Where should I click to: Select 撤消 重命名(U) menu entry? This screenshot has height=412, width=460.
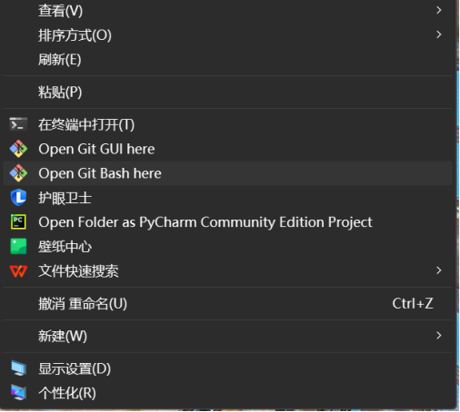click(228, 304)
